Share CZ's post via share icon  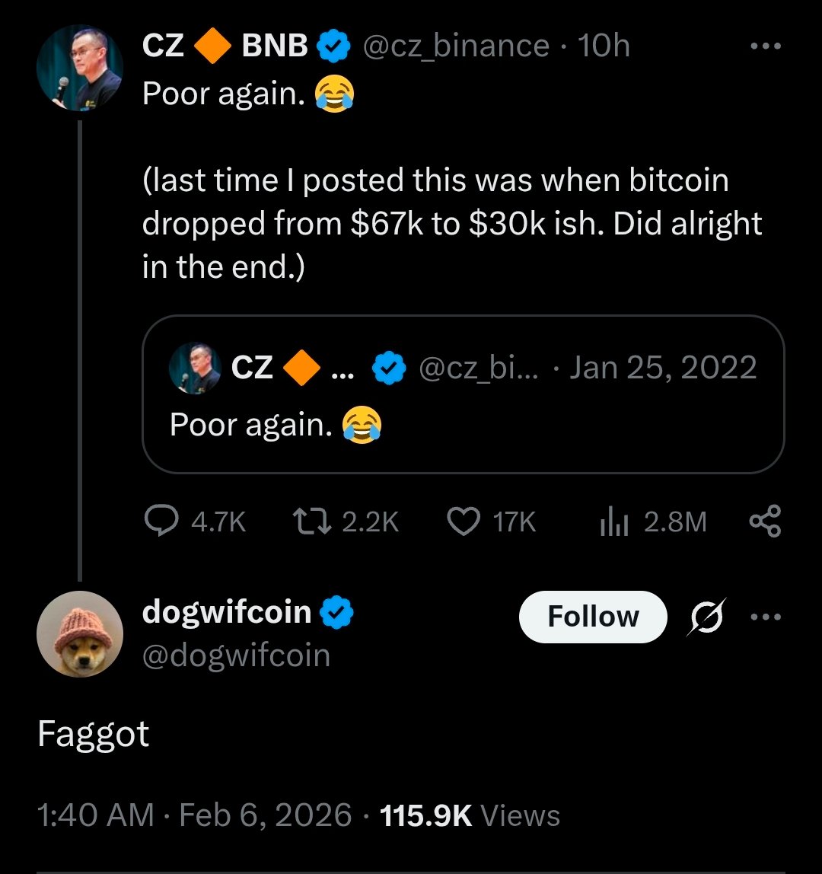(765, 522)
